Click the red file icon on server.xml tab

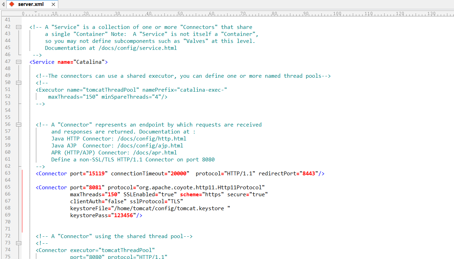12,4
